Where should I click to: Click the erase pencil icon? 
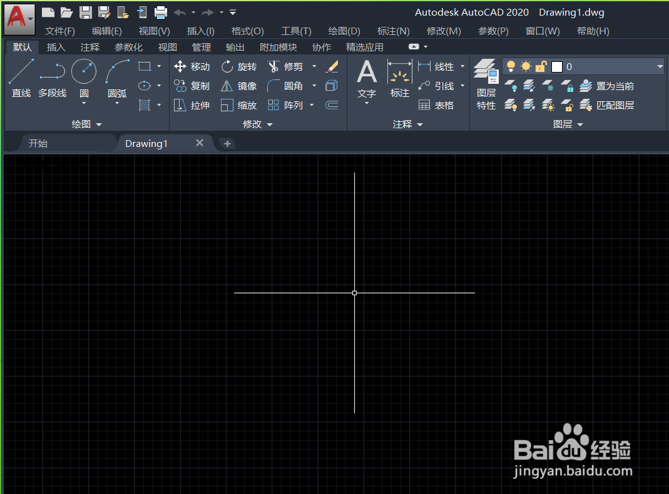(x=332, y=66)
